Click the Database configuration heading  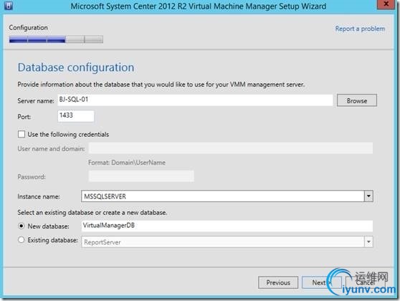(x=76, y=67)
